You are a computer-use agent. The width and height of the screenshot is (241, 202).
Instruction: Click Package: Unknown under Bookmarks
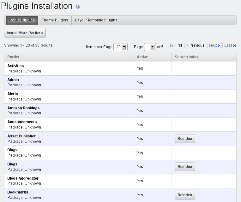pos(24,198)
